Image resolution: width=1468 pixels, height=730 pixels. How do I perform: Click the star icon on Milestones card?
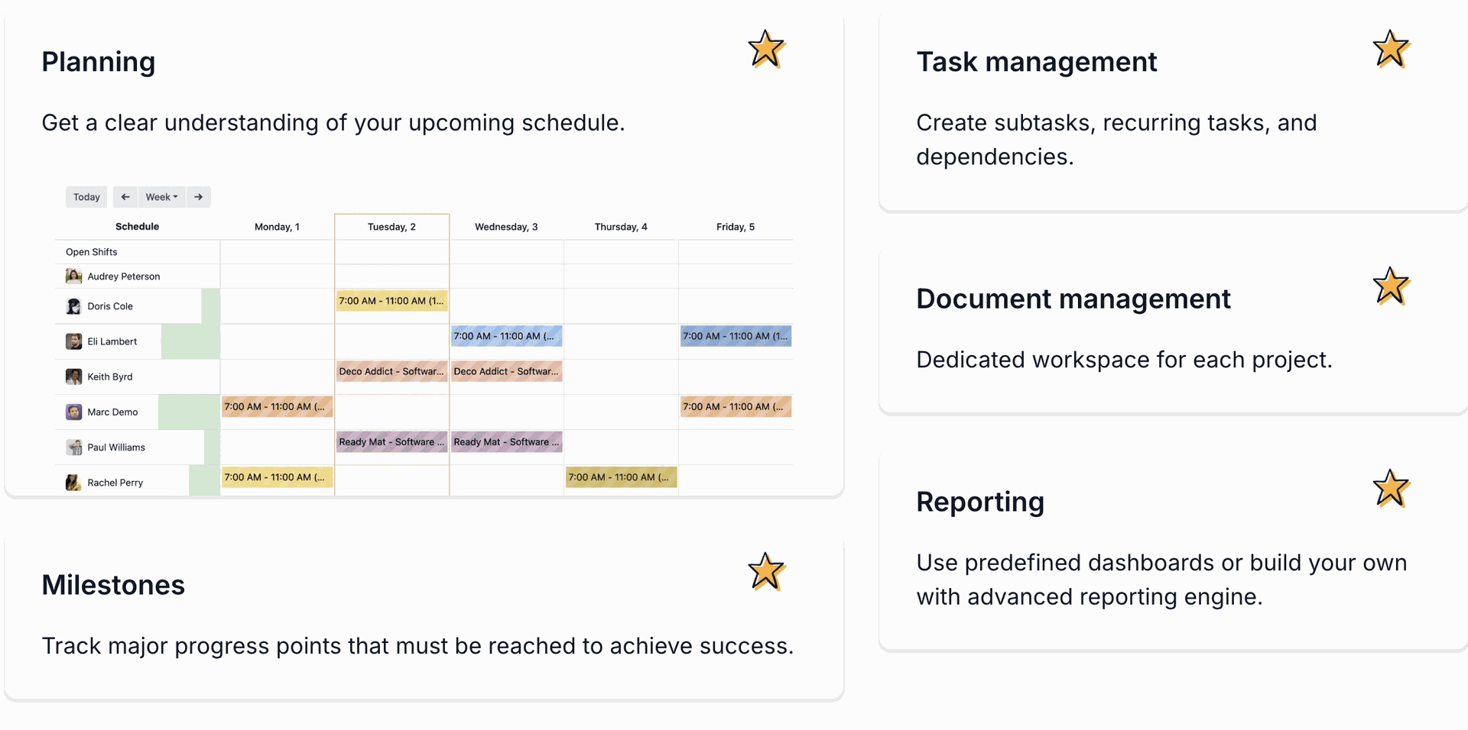click(766, 572)
